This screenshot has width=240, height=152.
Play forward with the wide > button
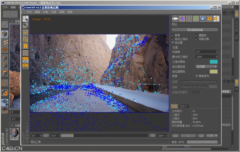188,136
